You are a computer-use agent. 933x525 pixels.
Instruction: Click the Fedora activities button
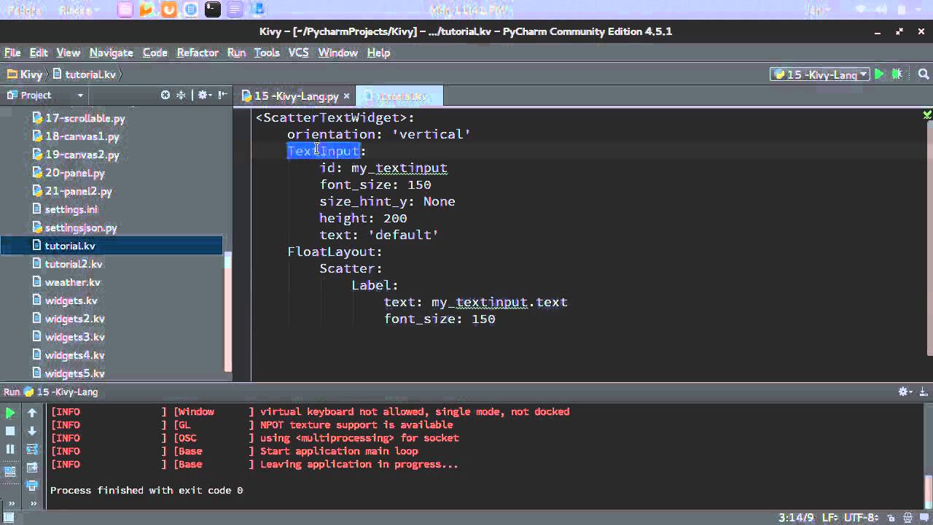24,9
